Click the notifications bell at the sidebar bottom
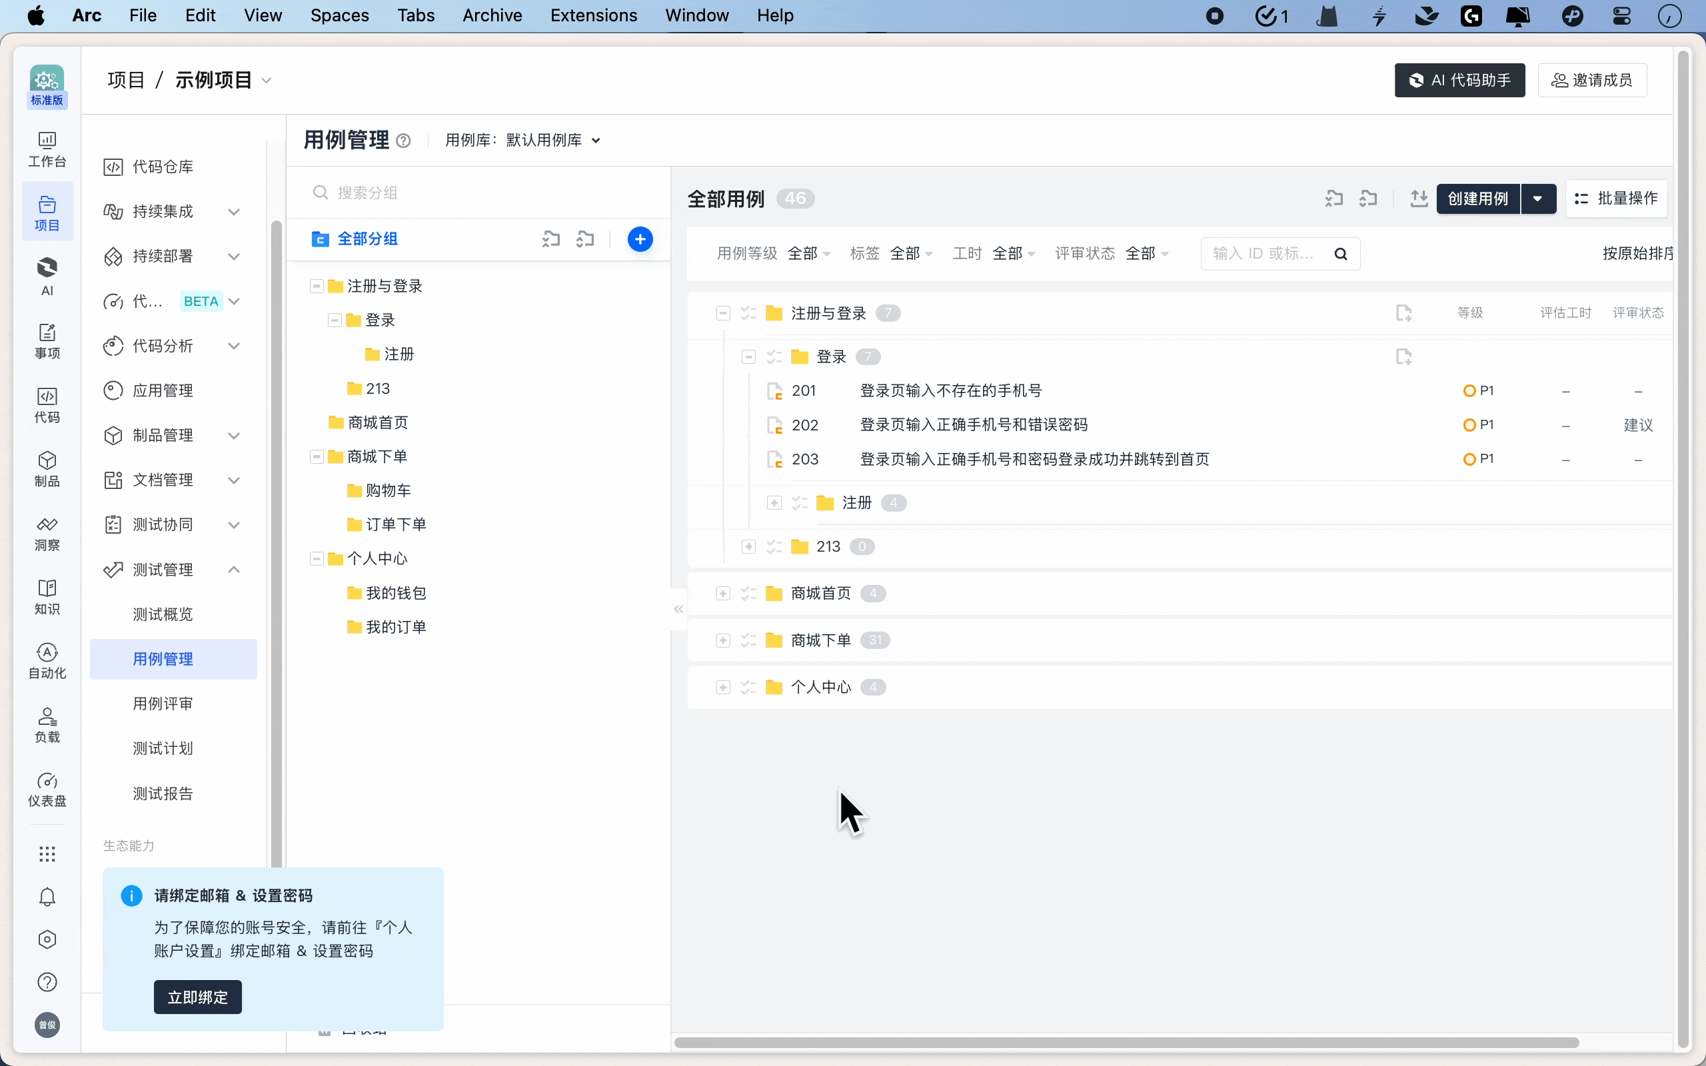The height and width of the screenshot is (1066, 1706). tap(47, 897)
